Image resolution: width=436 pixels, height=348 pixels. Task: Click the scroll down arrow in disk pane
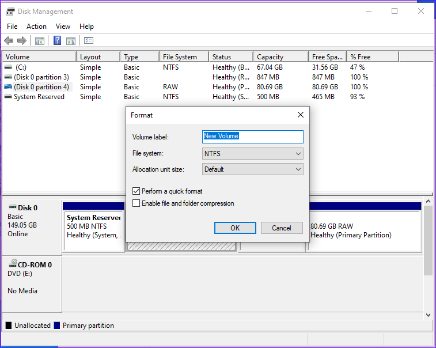click(x=428, y=315)
